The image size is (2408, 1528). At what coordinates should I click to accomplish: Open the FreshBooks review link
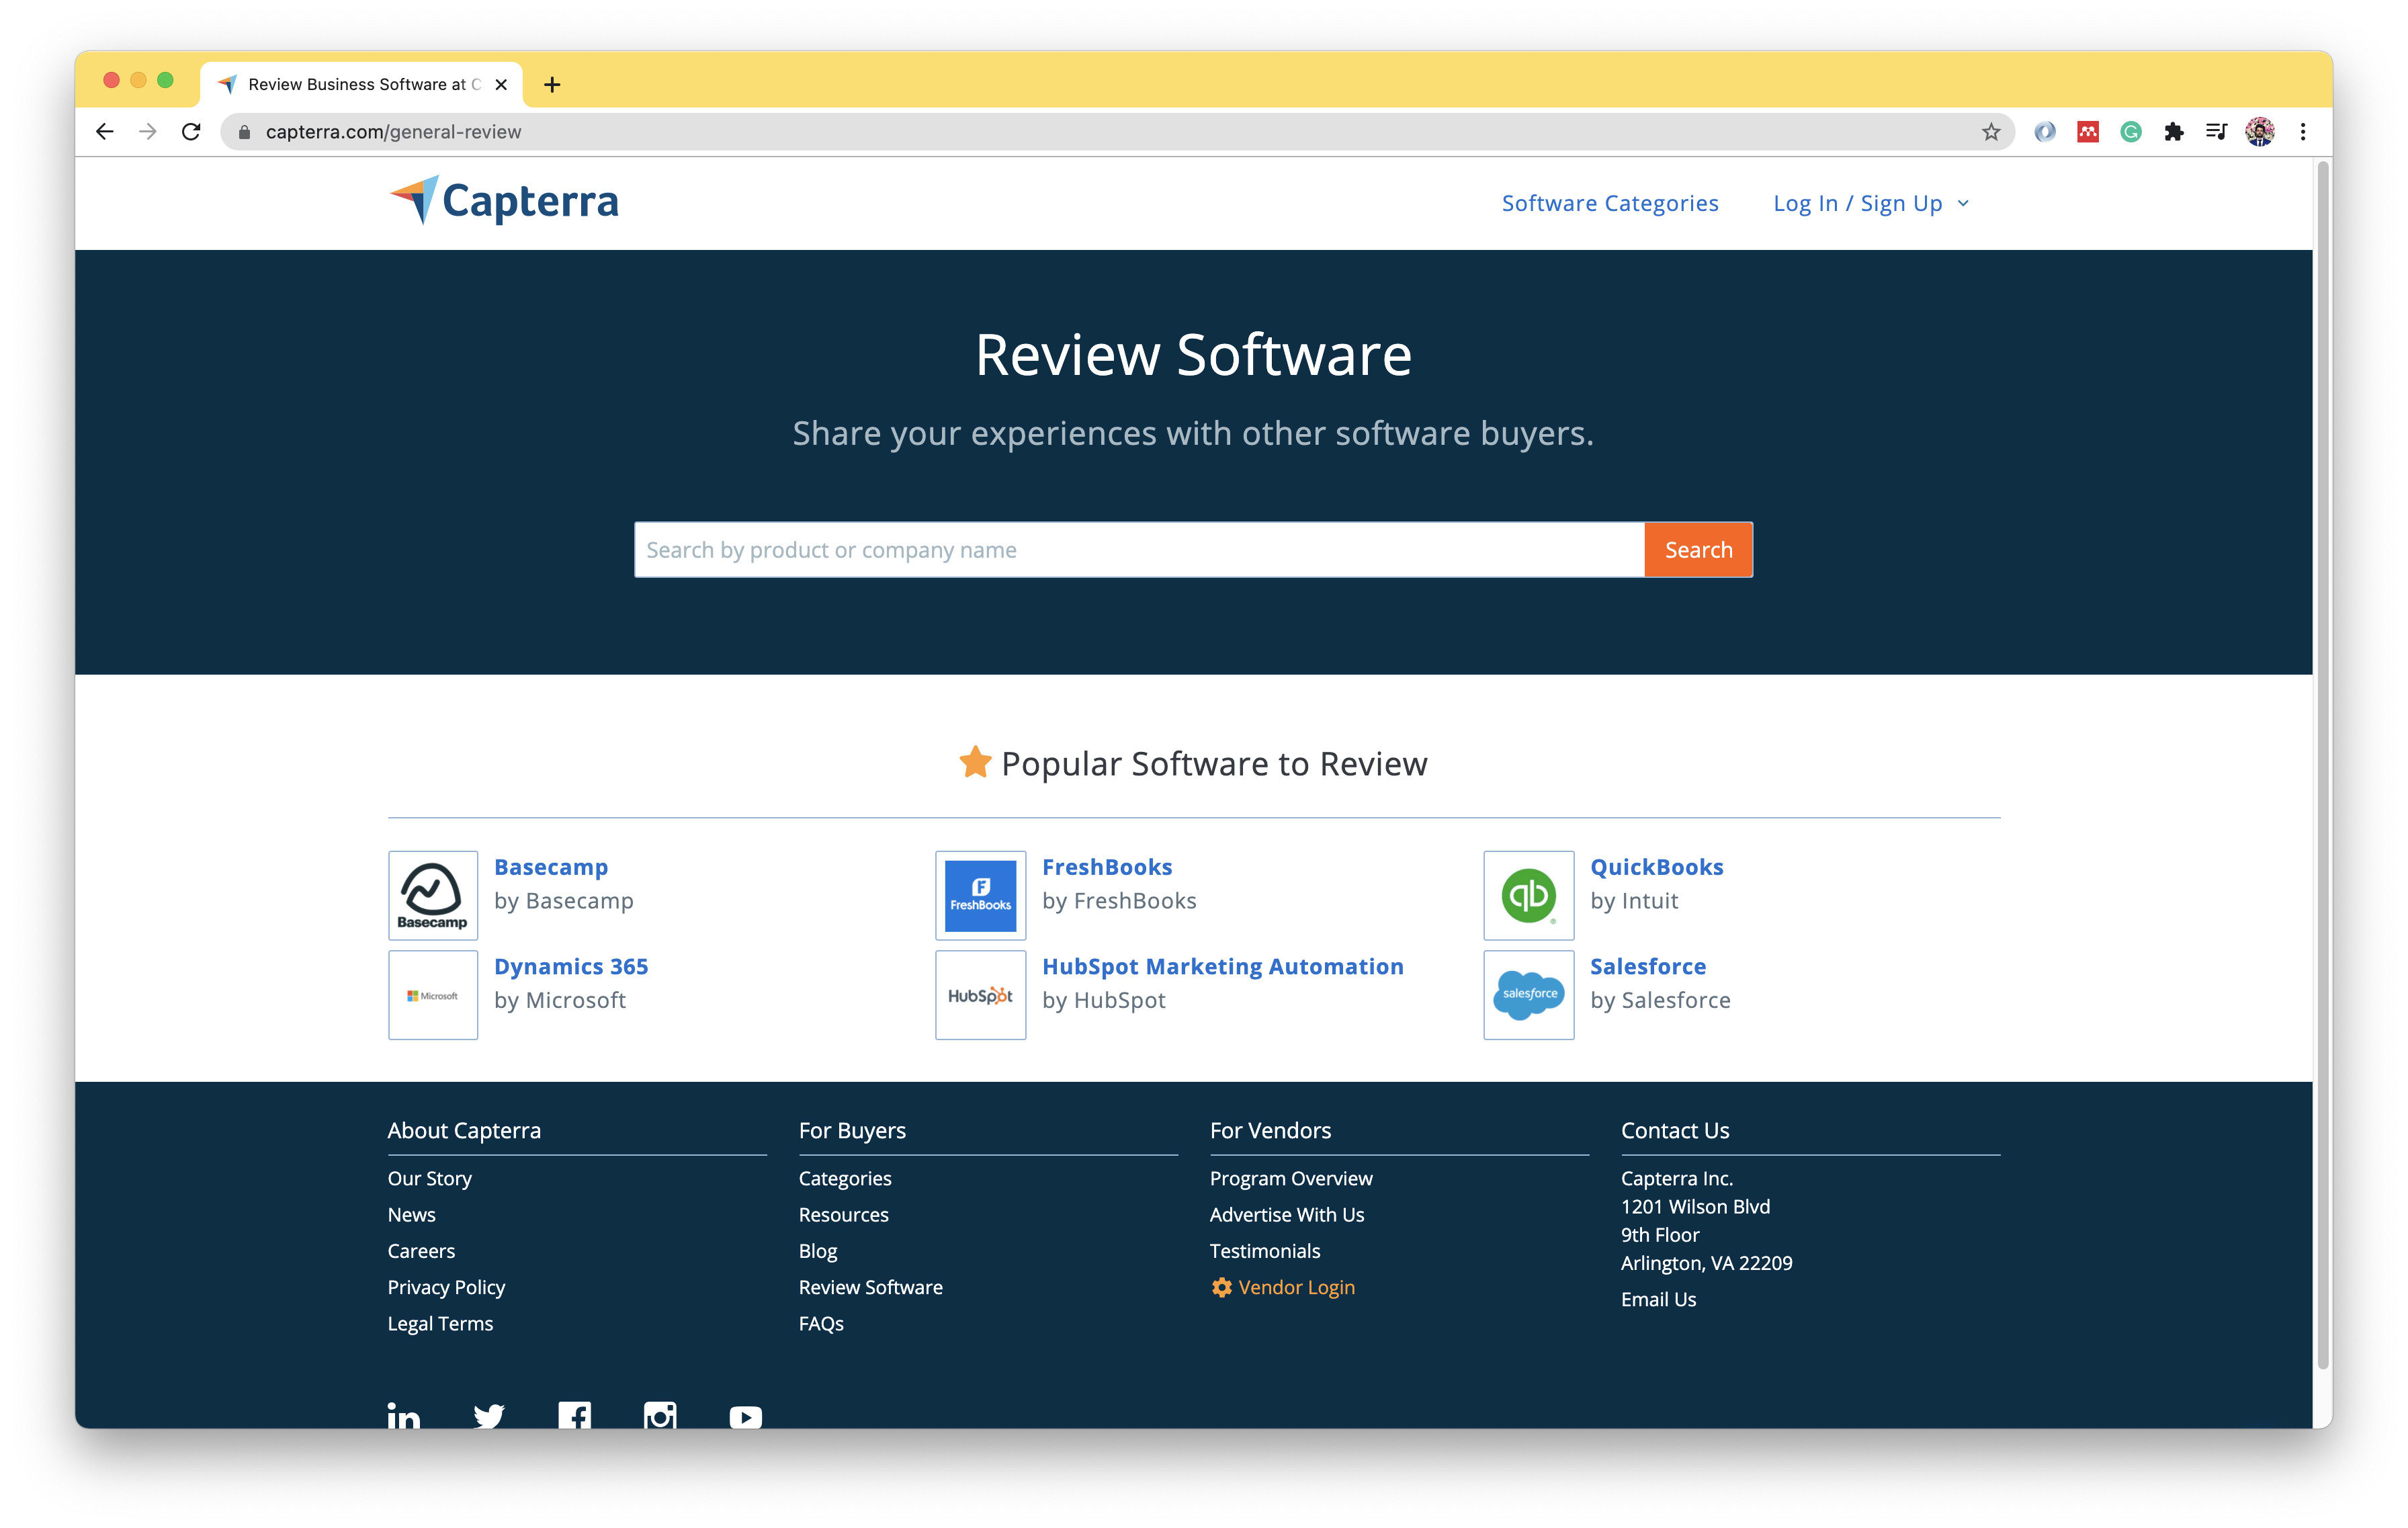[x=1107, y=867]
